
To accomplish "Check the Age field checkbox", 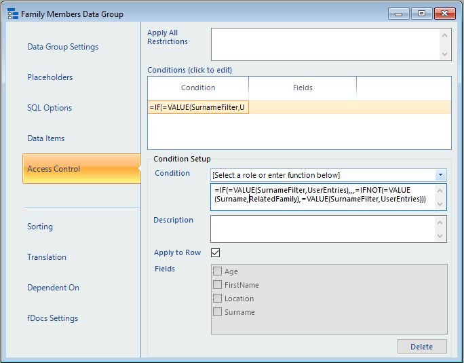I will [218, 271].
